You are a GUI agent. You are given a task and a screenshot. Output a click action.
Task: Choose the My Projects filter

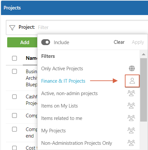pos(53,131)
